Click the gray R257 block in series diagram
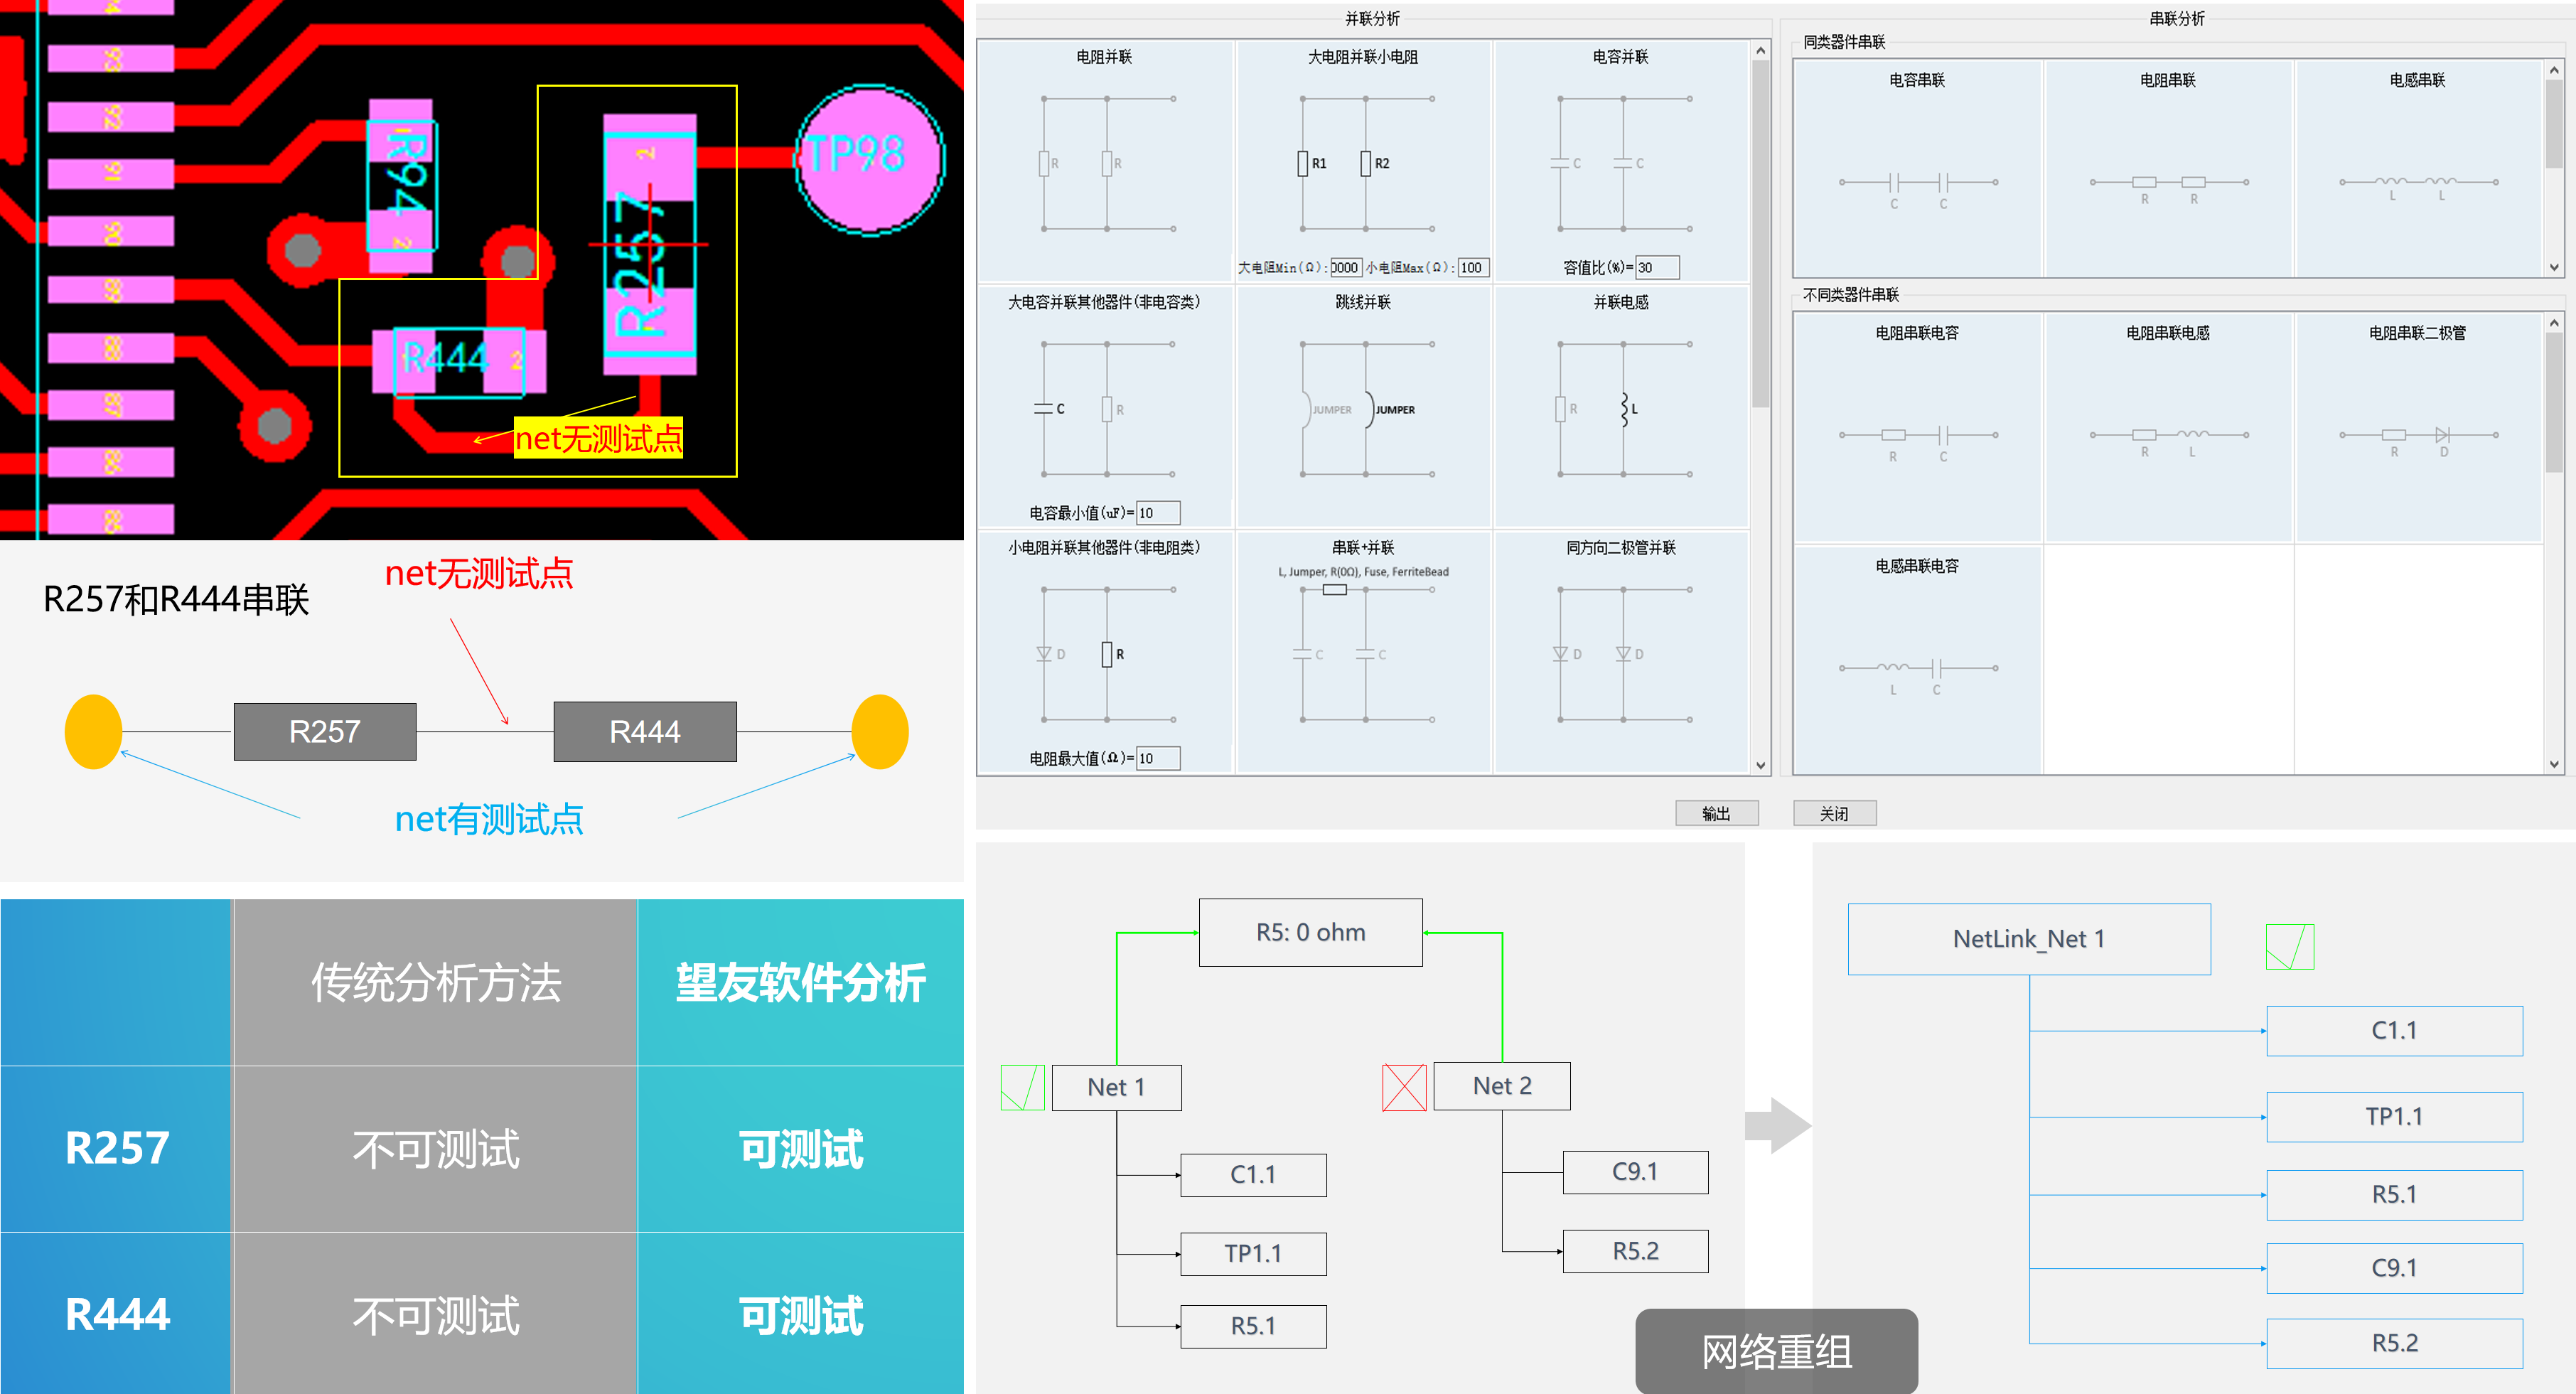The height and width of the screenshot is (1394, 2576). click(x=325, y=732)
